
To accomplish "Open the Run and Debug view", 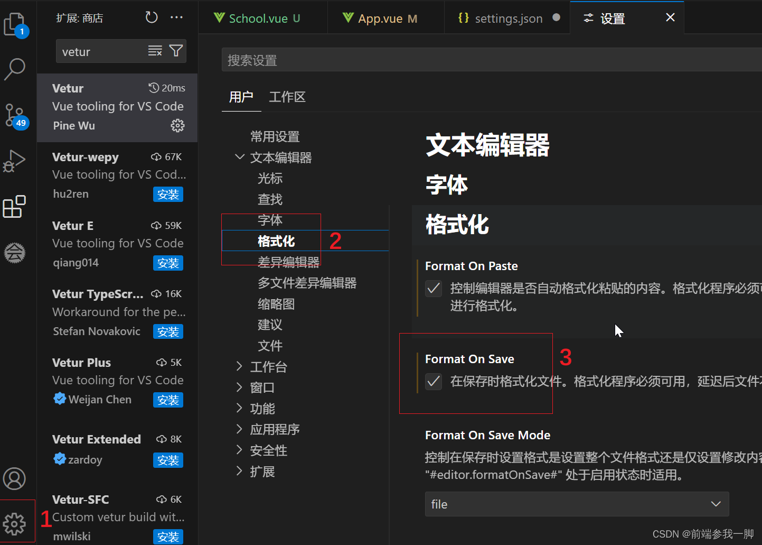I will [14, 161].
